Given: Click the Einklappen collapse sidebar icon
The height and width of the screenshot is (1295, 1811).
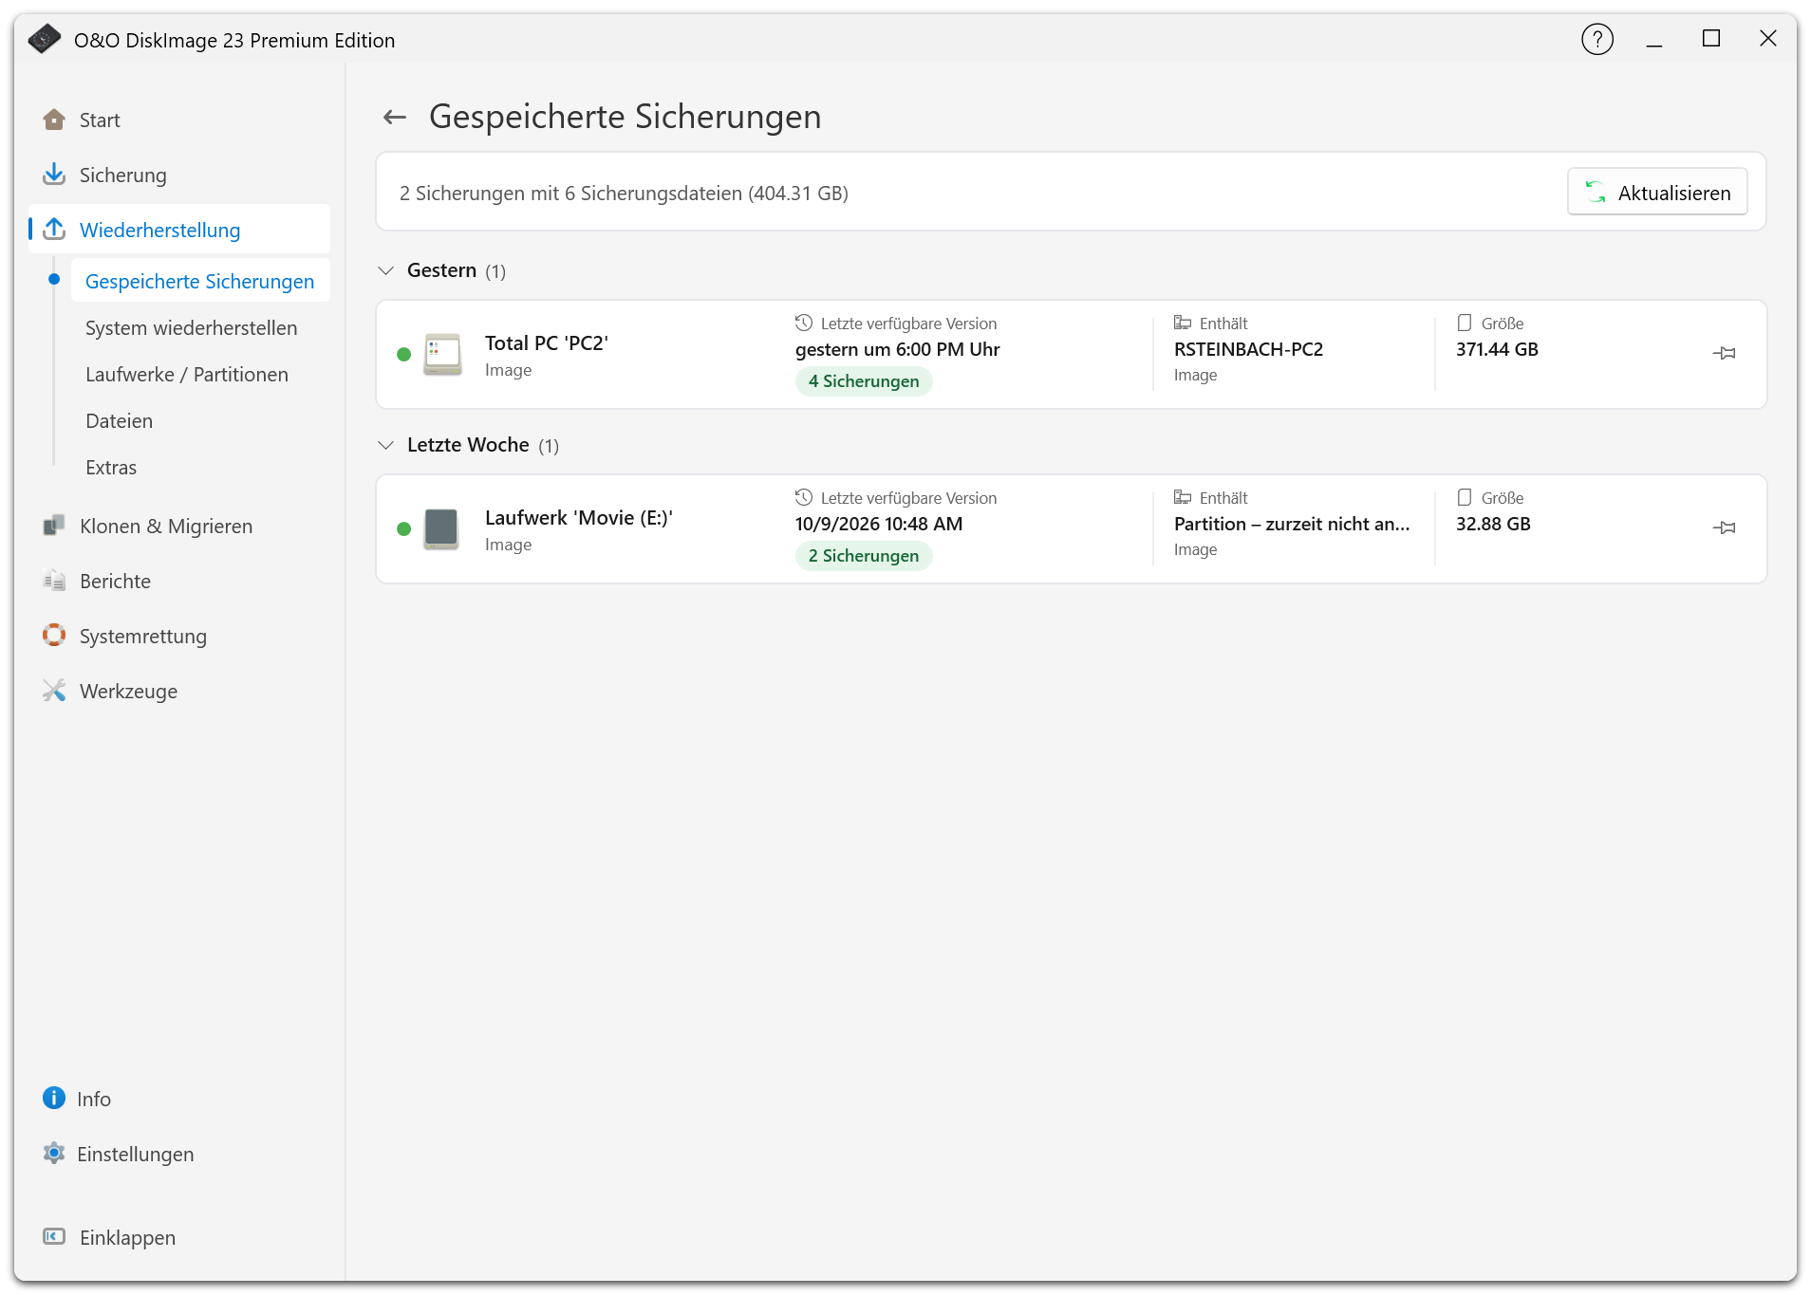Looking at the screenshot, I should click(54, 1237).
